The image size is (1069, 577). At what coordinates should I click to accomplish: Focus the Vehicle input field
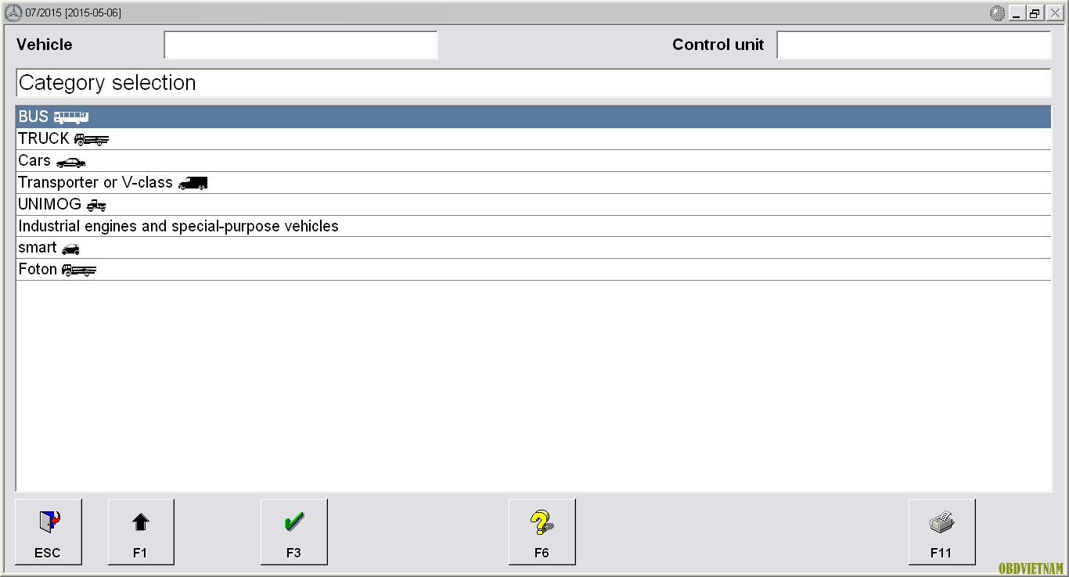[301, 45]
